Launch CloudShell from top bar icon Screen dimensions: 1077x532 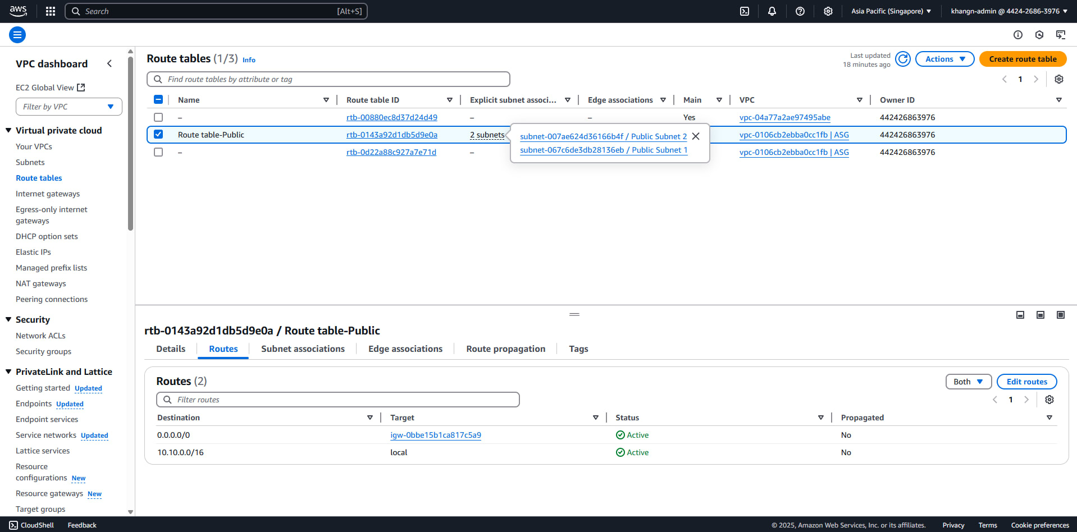745,11
